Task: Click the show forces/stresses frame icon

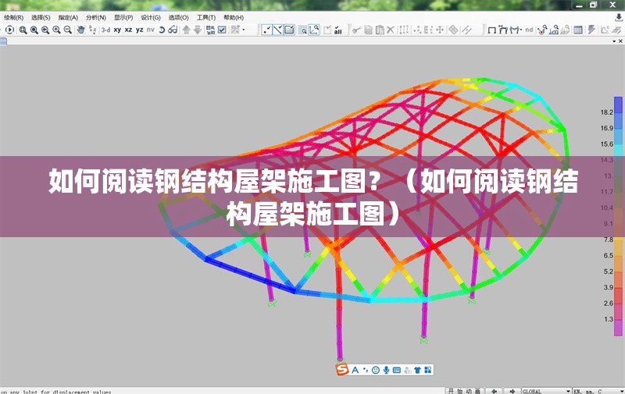Action: tap(515, 30)
